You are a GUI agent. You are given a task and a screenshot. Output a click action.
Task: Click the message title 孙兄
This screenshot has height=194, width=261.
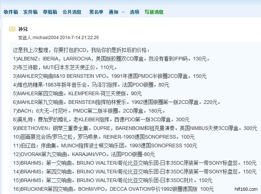click(23, 29)
